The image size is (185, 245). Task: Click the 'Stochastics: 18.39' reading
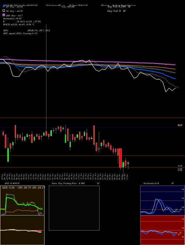[x=12, y=19]
